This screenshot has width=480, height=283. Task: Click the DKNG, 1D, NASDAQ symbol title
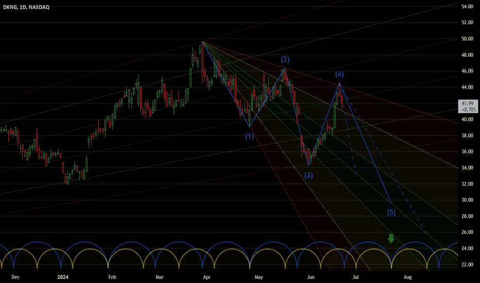(26, 7)
